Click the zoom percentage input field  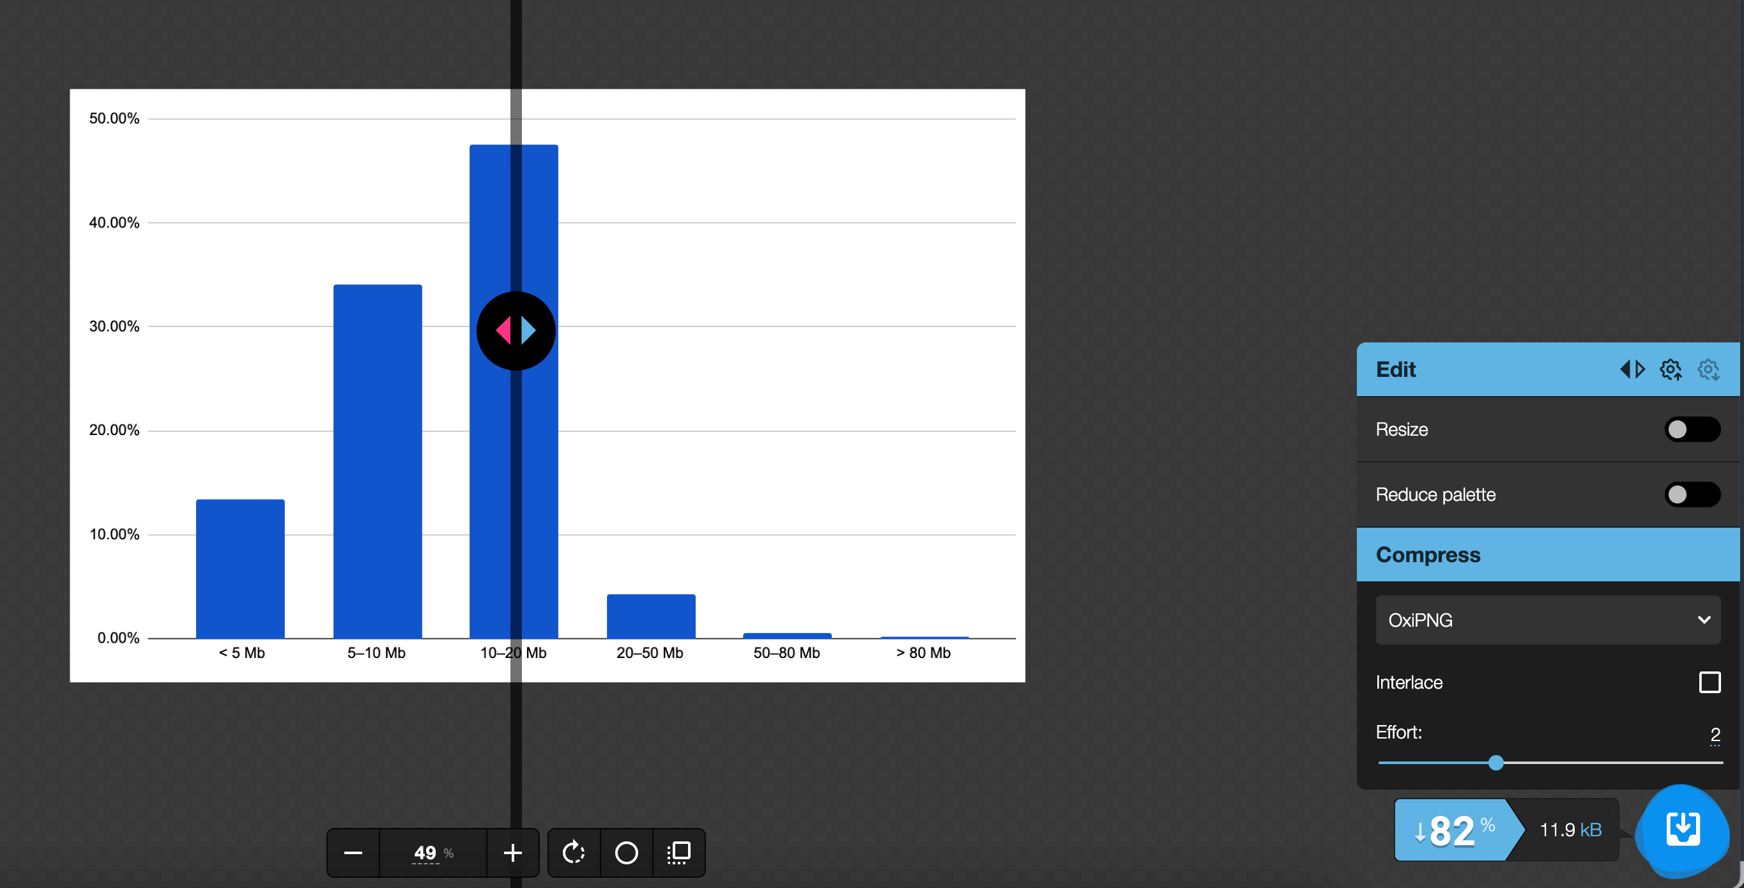click(427, 853)
